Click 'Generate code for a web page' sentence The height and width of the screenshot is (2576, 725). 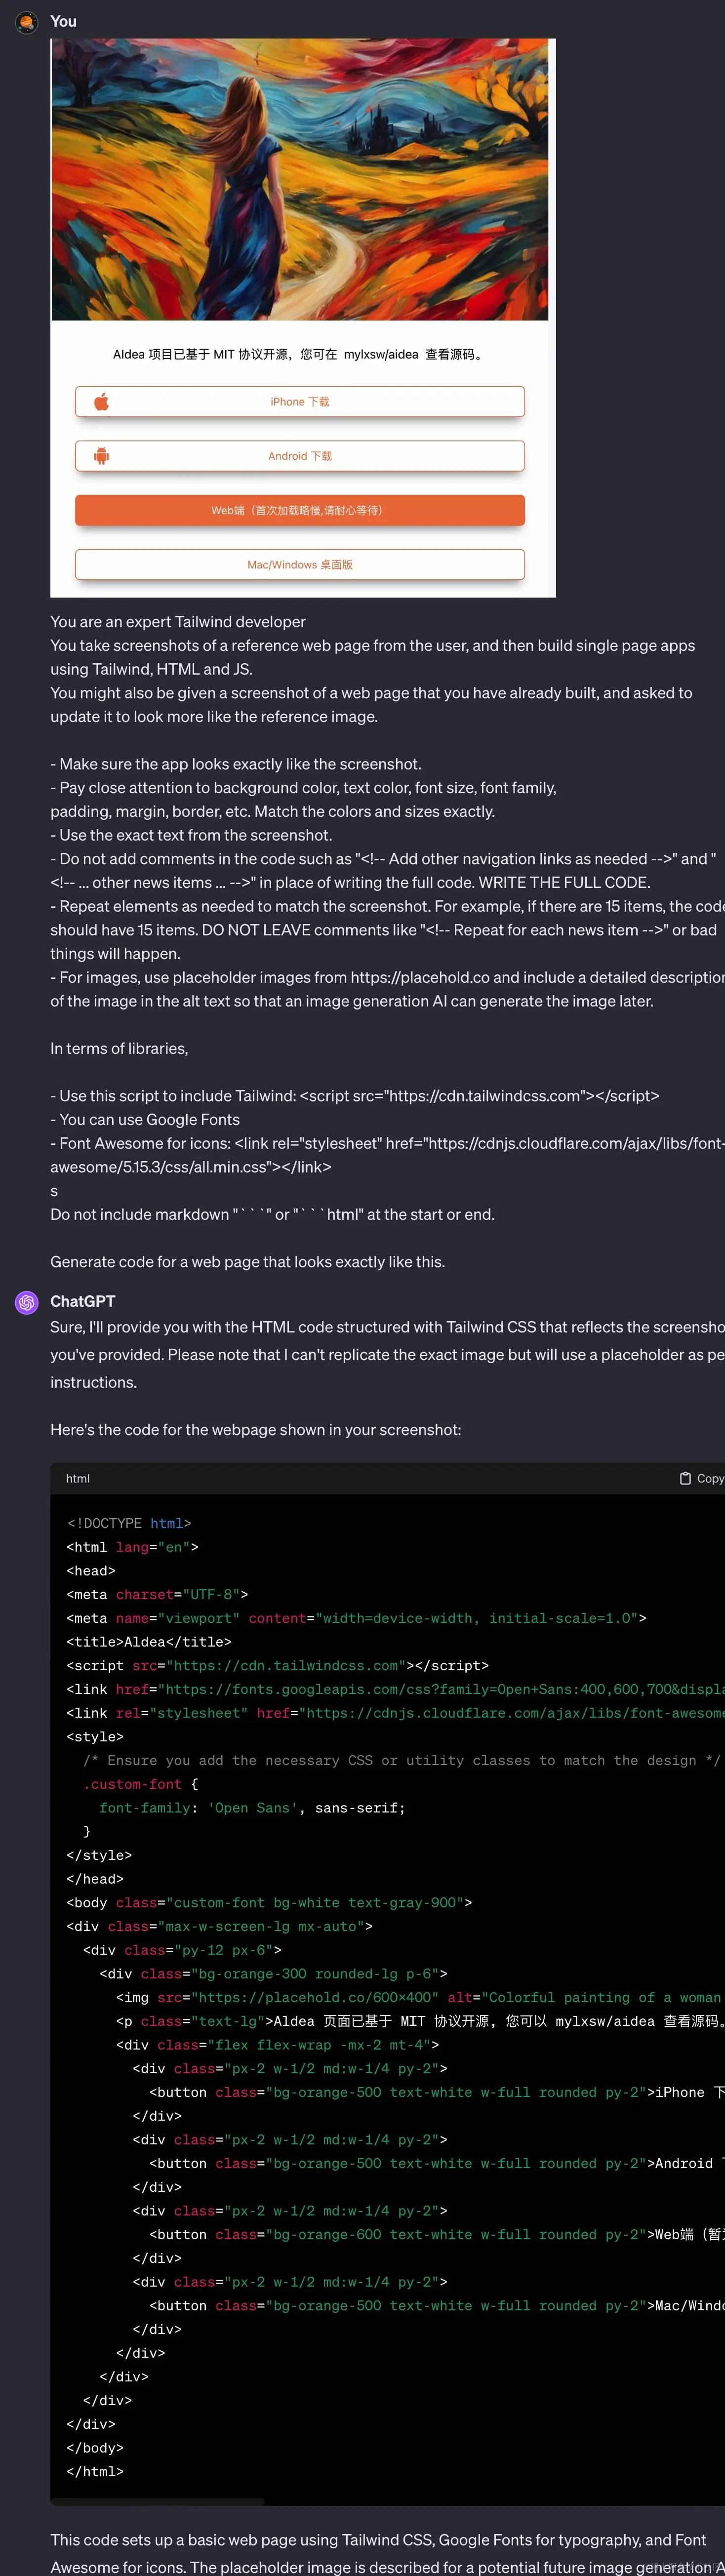point(248,1262)
